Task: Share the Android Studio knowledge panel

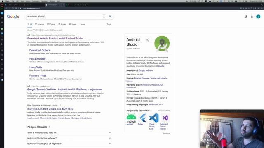Action: point(148,40)
